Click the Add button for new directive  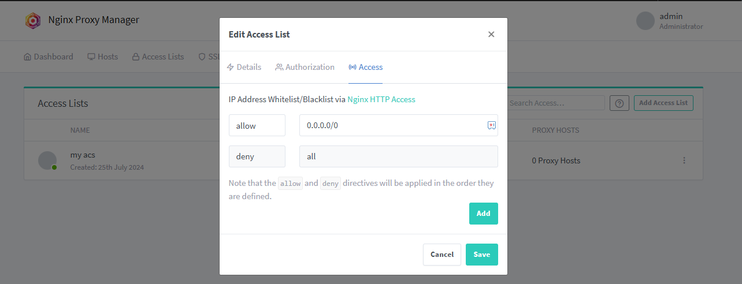[x=483, y=214]
